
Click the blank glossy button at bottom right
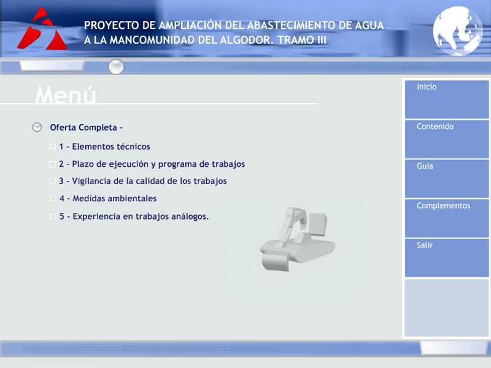[x=453, y=347]
